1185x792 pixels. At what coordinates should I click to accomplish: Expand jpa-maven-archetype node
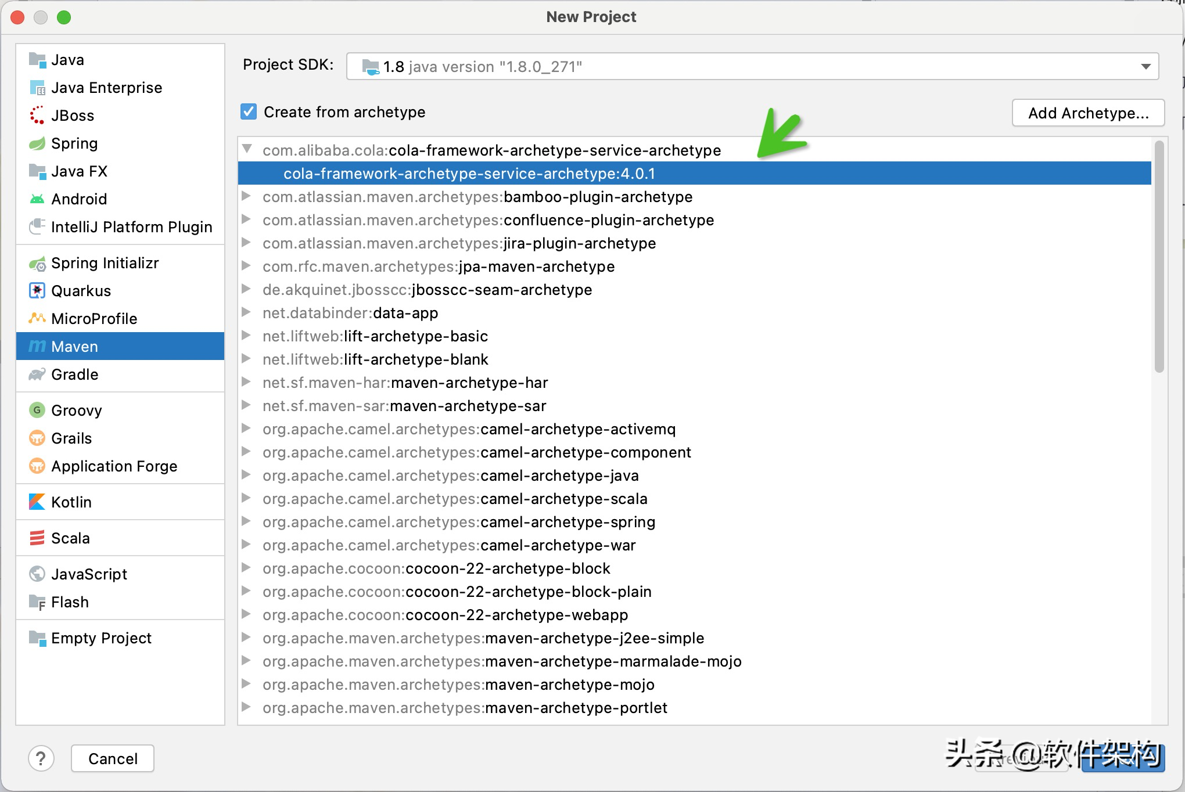pos(246,266)
